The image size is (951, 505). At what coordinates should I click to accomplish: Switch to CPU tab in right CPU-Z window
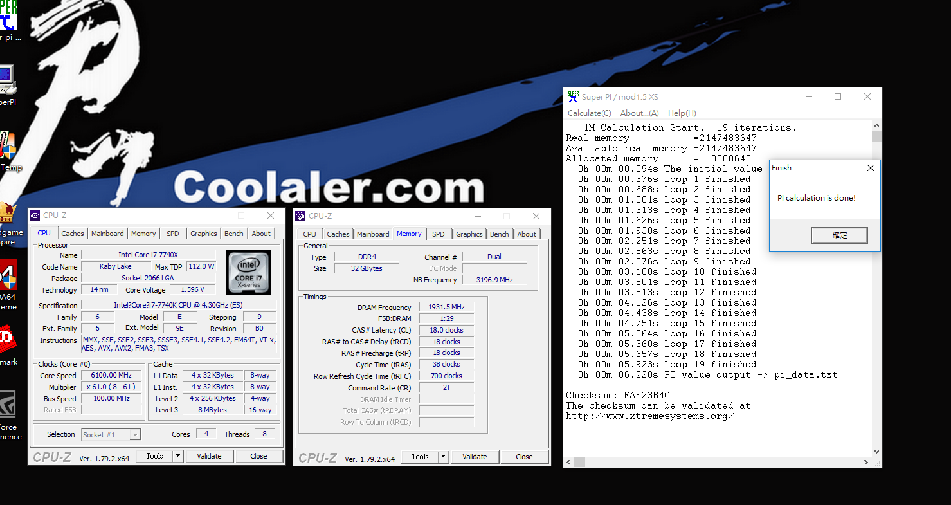tap(310, 234)
